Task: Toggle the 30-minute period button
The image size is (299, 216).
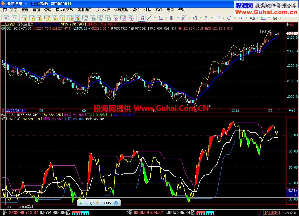Action: (47, 18)
